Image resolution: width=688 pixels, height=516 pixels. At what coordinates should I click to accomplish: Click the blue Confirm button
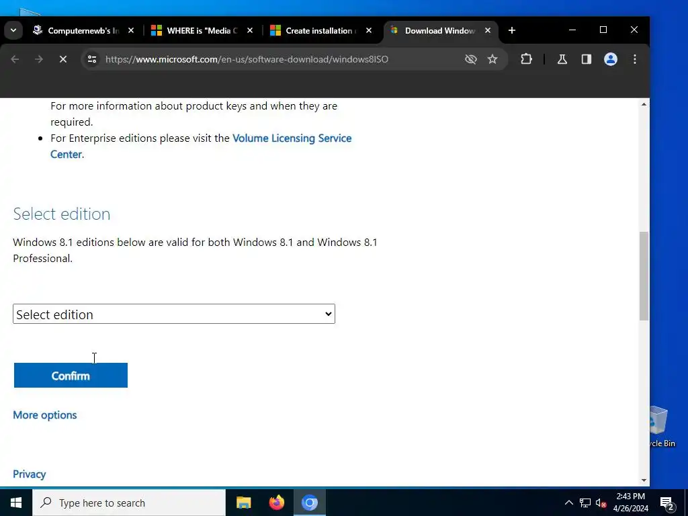click(x=71, y=375)
